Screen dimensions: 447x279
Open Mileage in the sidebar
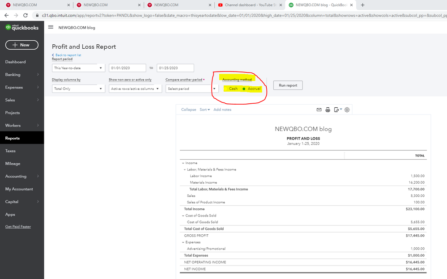click(x=13, y=164)
